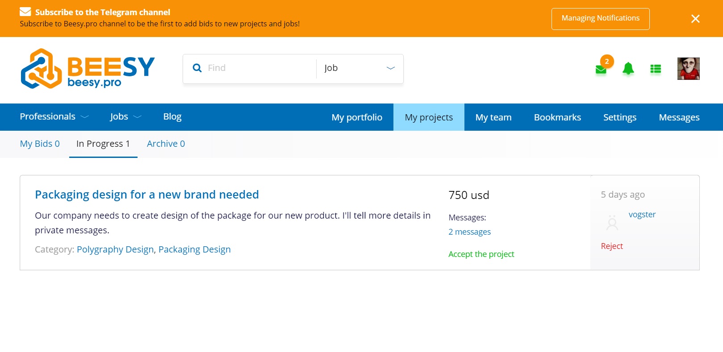Close the Telegram subscription banner

695,19
